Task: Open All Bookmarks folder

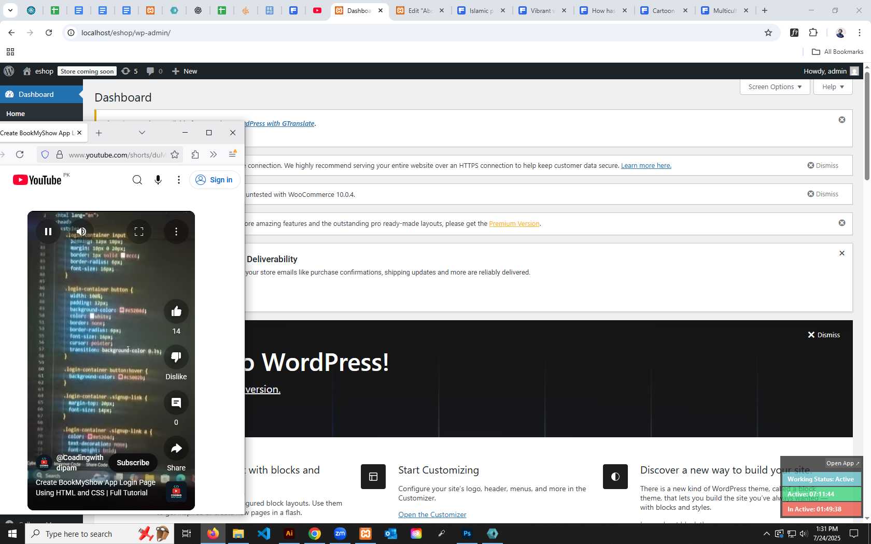Action: tap(837, 52)
